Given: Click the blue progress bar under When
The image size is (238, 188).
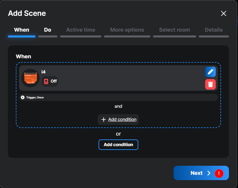Looking at the screenshot, I should [x=22, y=36].
